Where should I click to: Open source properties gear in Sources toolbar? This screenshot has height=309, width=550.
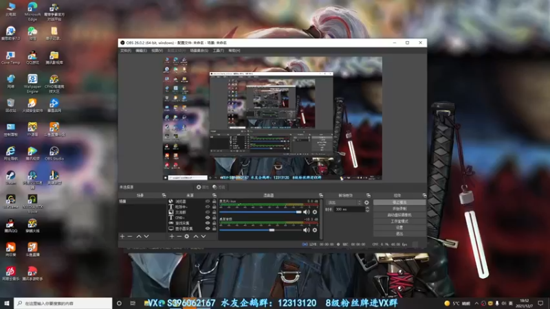(x=186, y=236)
